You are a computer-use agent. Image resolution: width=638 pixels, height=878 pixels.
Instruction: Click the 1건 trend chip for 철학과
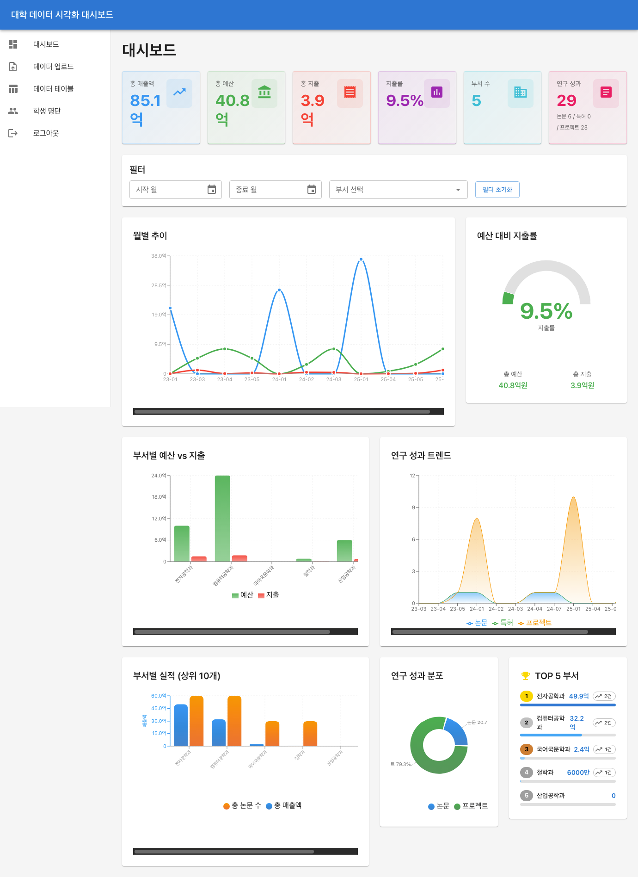[604, 773]
